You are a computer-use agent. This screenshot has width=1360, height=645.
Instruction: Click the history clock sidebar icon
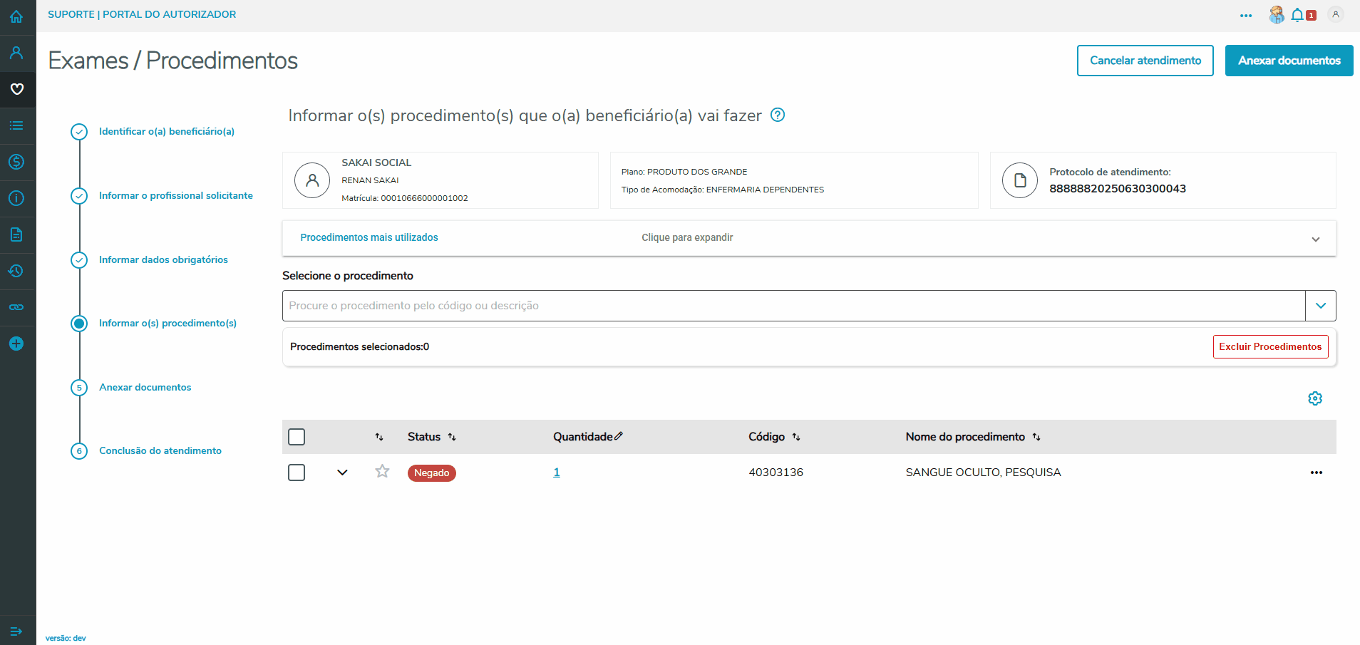[x=16, y=271]
